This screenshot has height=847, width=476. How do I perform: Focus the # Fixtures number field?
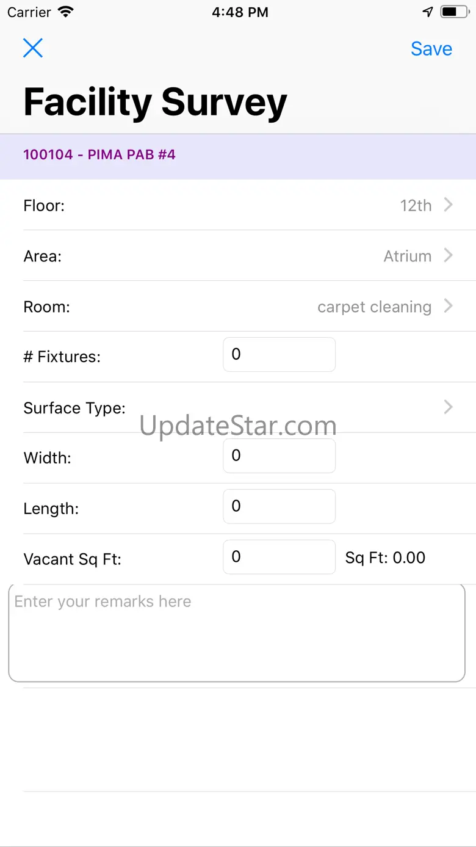coord(279,355)
